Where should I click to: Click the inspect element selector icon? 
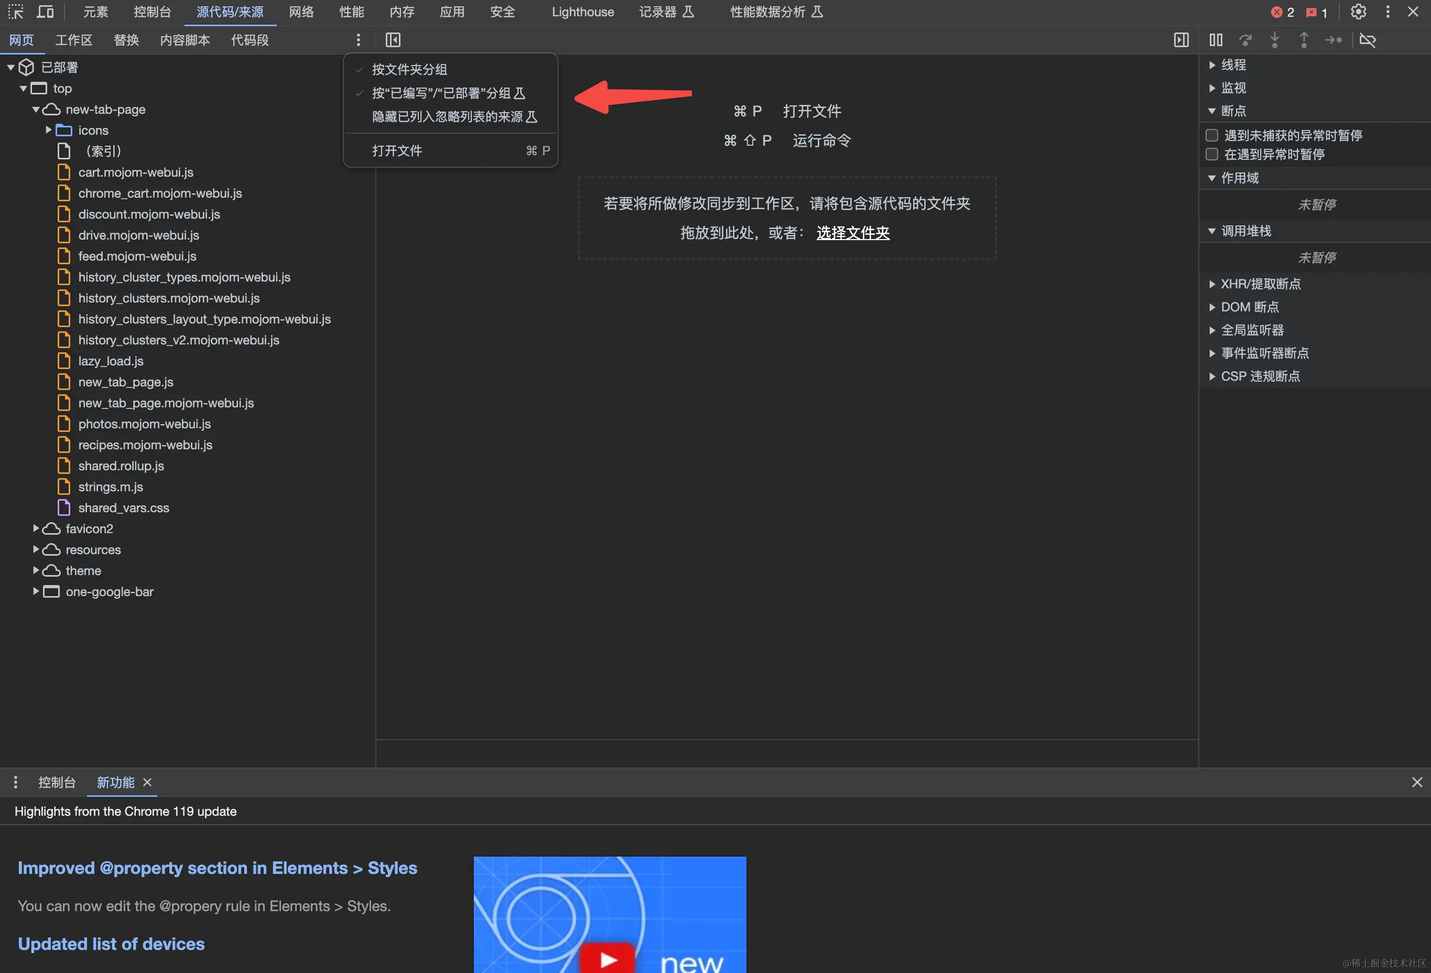point(15,12)
